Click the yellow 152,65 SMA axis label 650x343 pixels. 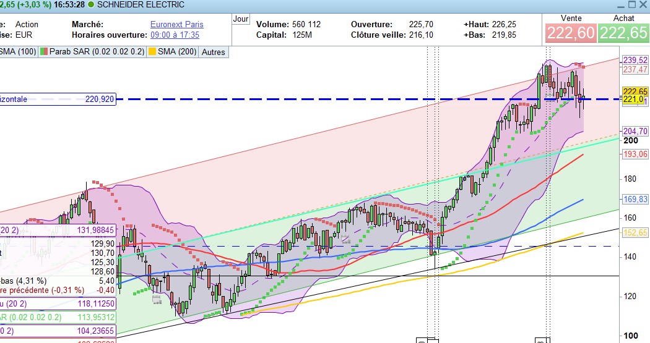coord(635,232)
